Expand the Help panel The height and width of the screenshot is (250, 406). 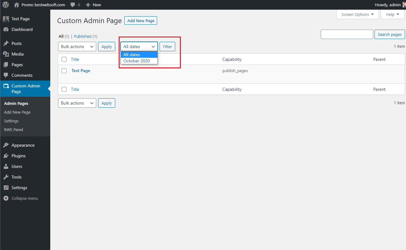(x=393, y=14)
